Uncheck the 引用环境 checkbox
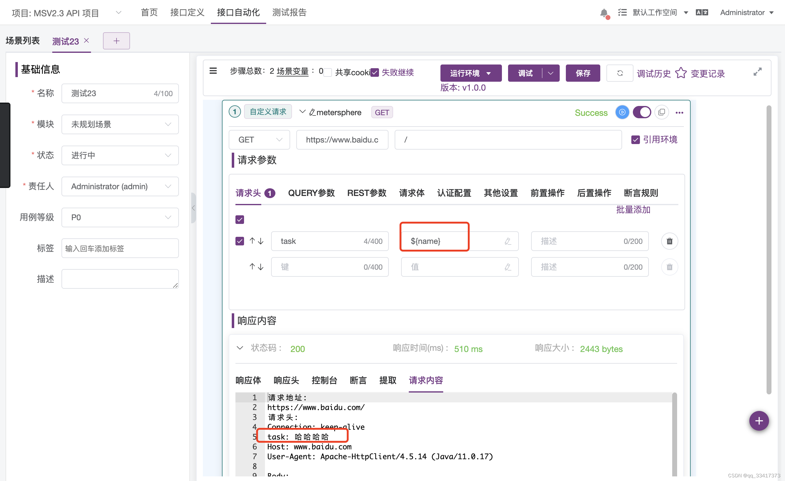Image resolution: width=785 pixels, height=481 pixels. 635,140
